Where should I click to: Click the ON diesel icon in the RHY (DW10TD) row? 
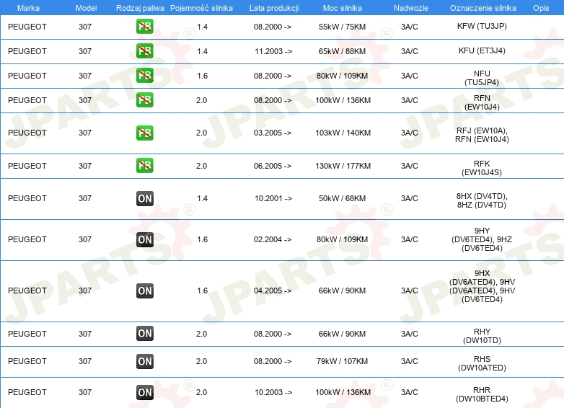[x=145, y=334]
